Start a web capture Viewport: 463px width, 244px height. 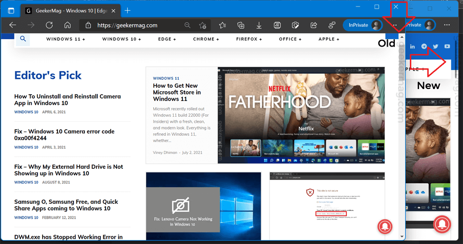coord(295,25)
